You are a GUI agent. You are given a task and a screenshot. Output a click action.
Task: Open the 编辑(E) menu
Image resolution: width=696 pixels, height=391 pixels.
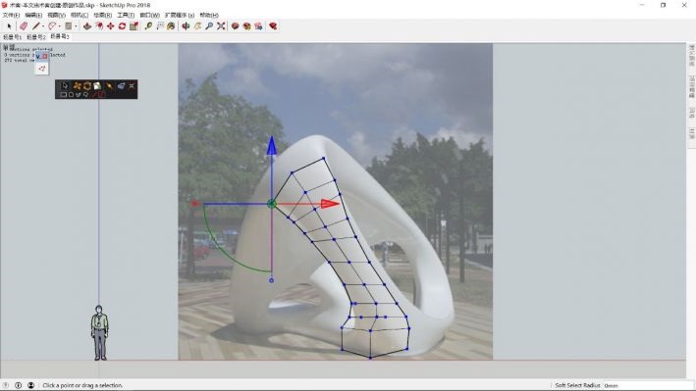pyautogui.click(x=33, y=15)
